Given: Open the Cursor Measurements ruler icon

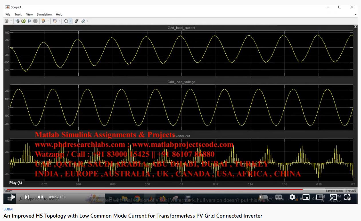Looking at the screenshot, I should (83, 21).
